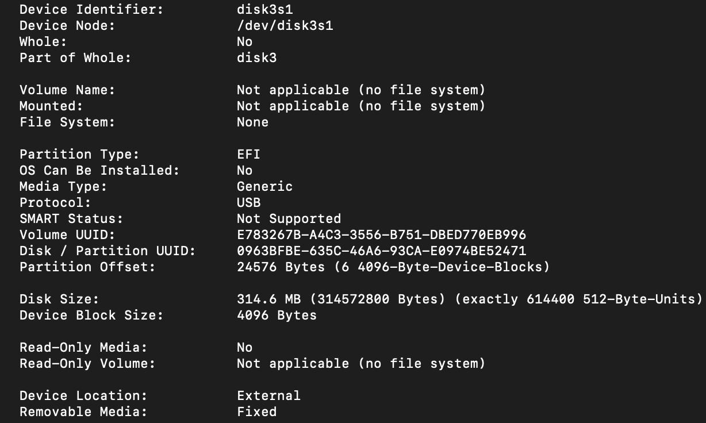Click the Volume UUID string starting E783267B
Screen dimensions: 706x423
tap(381, 234)
